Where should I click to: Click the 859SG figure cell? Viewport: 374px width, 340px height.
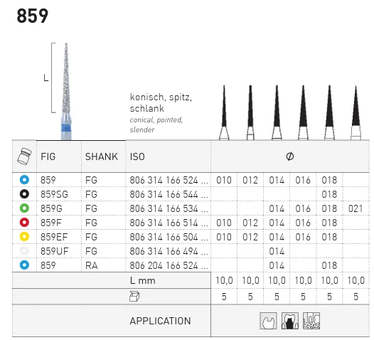(x=54, y=194)
